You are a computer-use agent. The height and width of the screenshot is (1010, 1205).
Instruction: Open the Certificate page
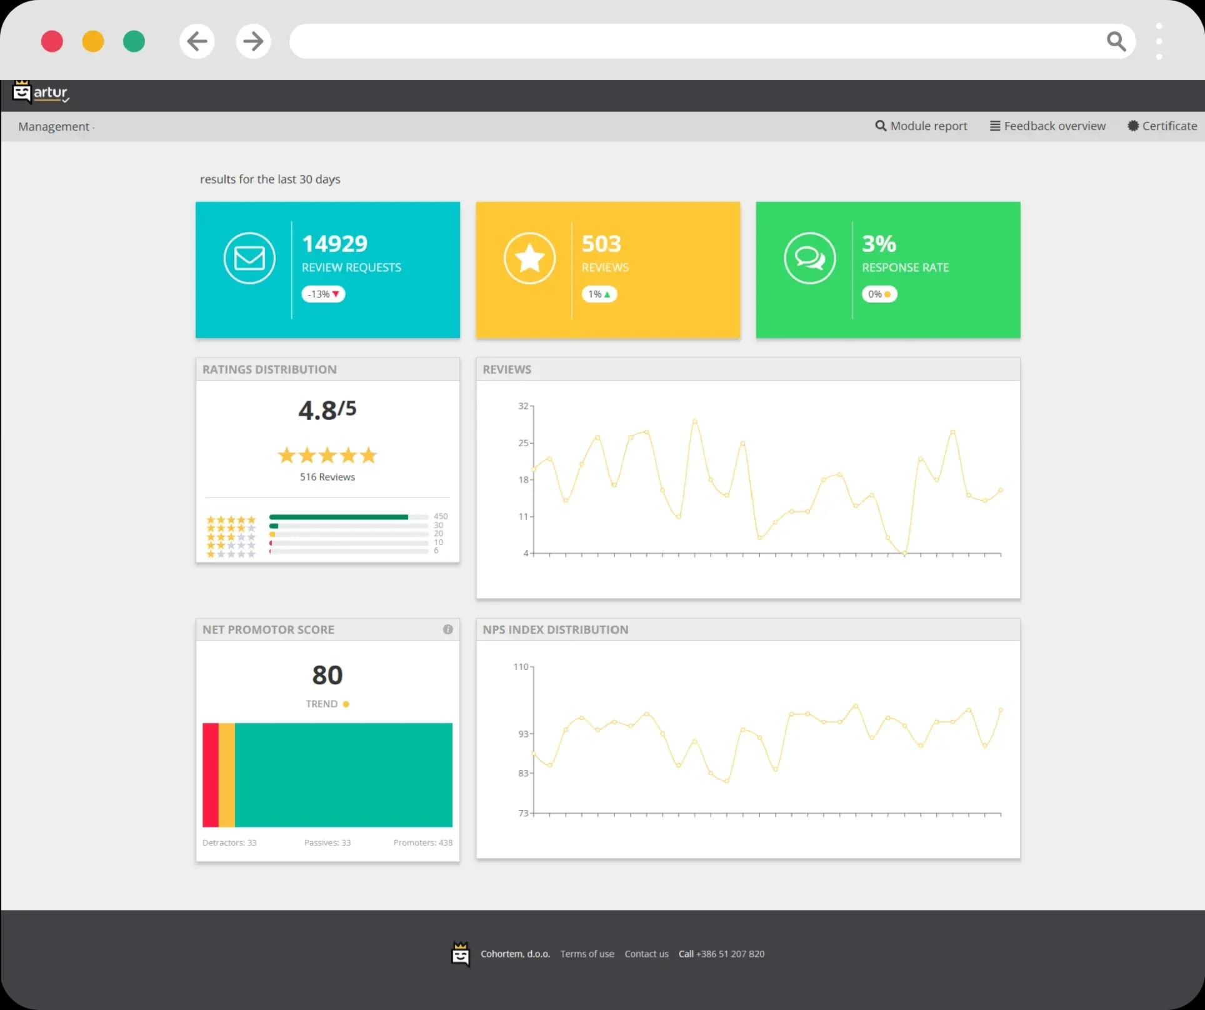tap(1162, 126)
